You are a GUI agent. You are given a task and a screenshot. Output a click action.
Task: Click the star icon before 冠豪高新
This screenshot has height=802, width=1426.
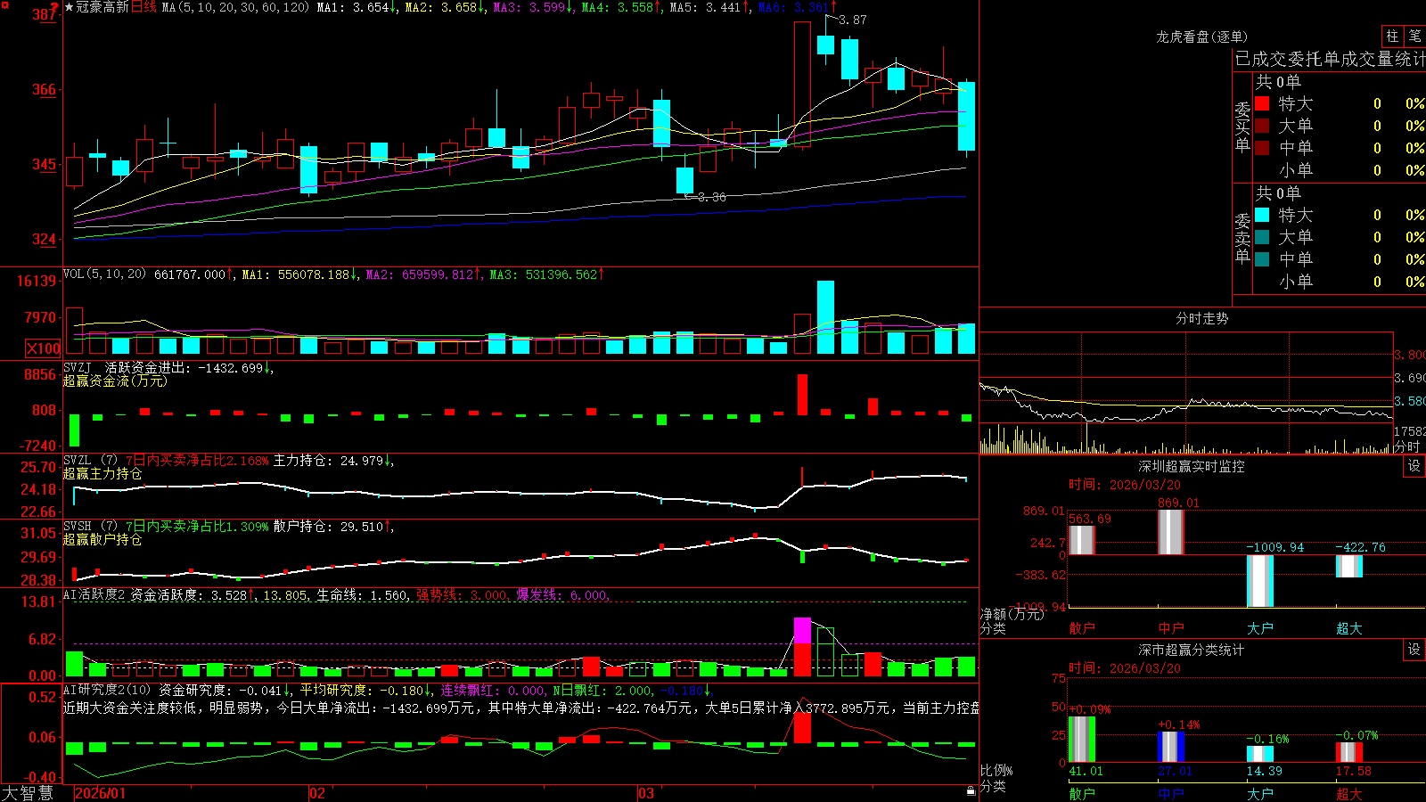tap(69, 7)
